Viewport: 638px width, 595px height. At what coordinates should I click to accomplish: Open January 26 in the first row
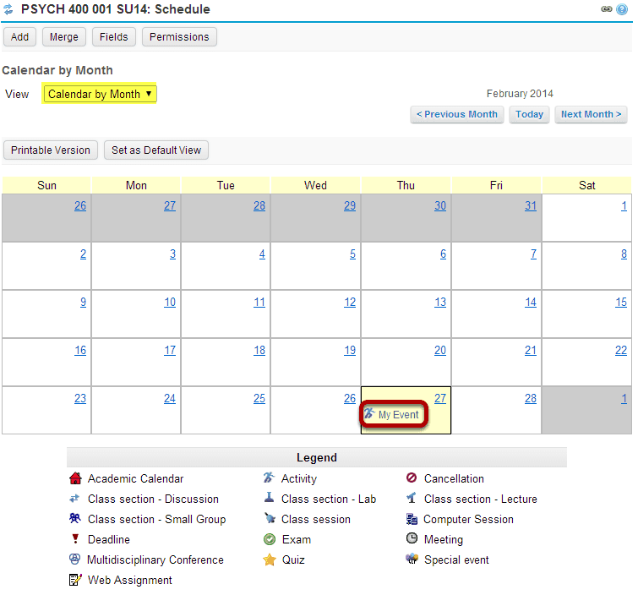click(x=79, y=205)
